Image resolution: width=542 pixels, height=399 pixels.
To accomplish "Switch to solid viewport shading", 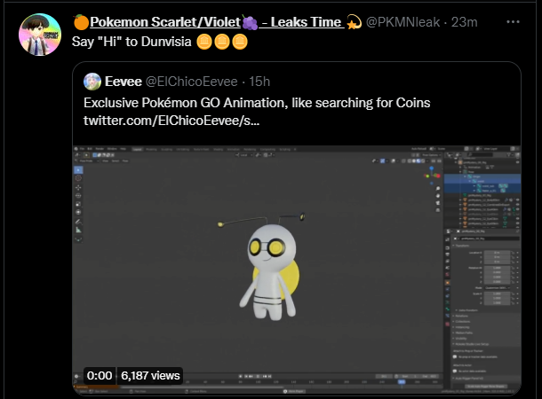I will [x=414, y=160].
